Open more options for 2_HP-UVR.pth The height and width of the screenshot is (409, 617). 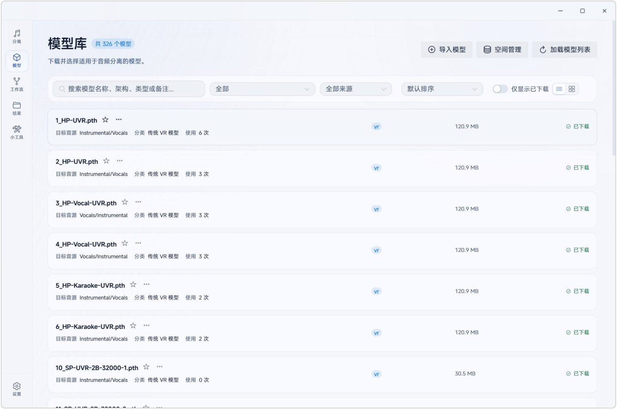point(120,161)
